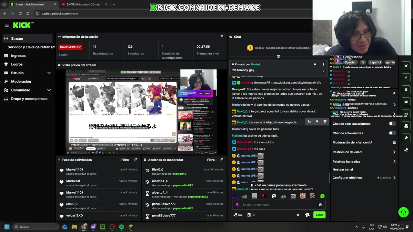
Task: Open Filtro in Feed de actividades
Action: pyautogui.click(x=125, y=160)
